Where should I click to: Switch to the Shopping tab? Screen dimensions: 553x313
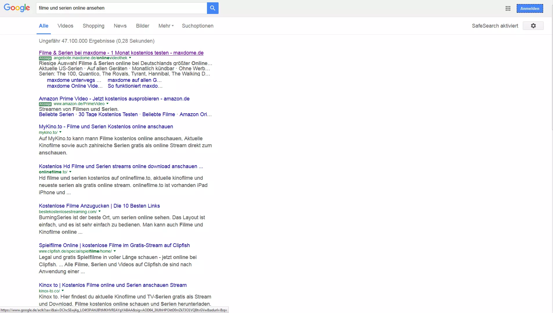(93, 26)
